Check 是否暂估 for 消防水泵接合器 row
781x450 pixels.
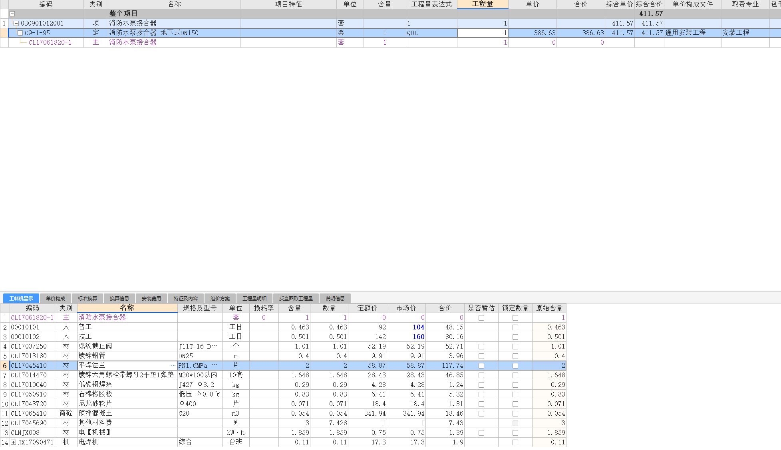pos(481,318)
